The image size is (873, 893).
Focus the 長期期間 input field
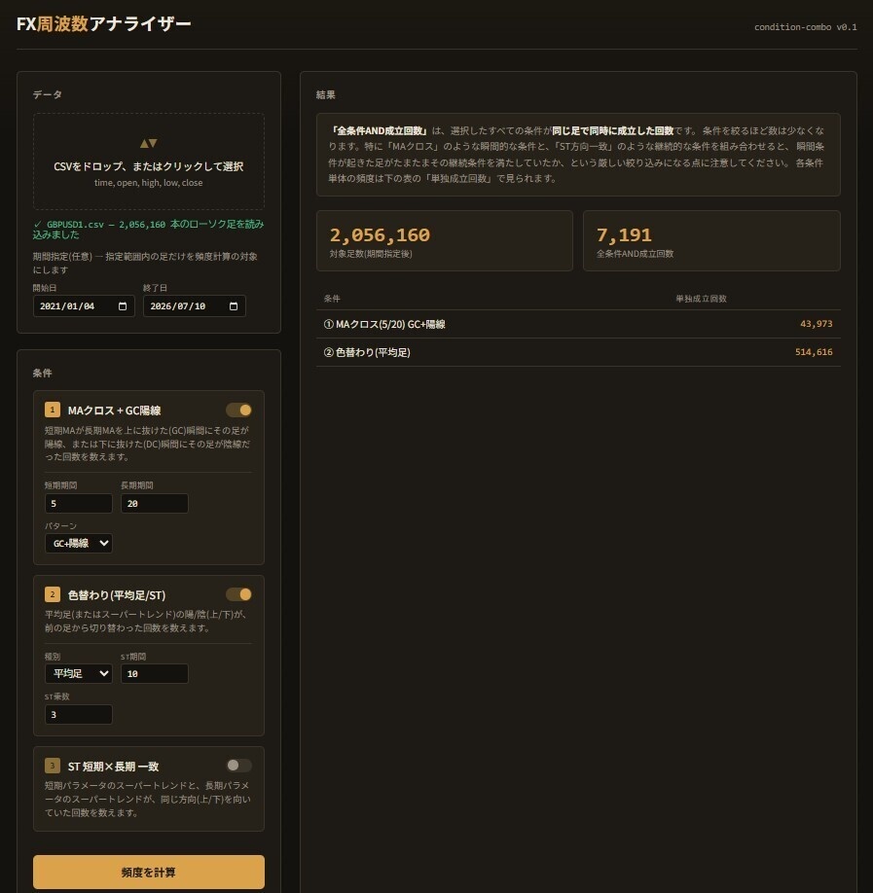(155, 504)
